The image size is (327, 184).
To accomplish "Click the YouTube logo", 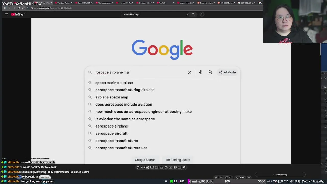I will point(17,14).
